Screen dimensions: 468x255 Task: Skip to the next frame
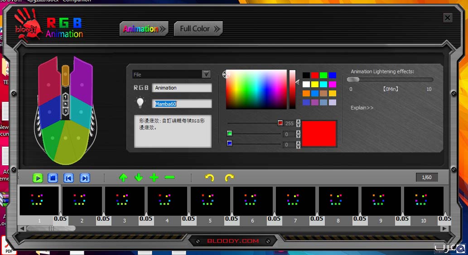85,178
